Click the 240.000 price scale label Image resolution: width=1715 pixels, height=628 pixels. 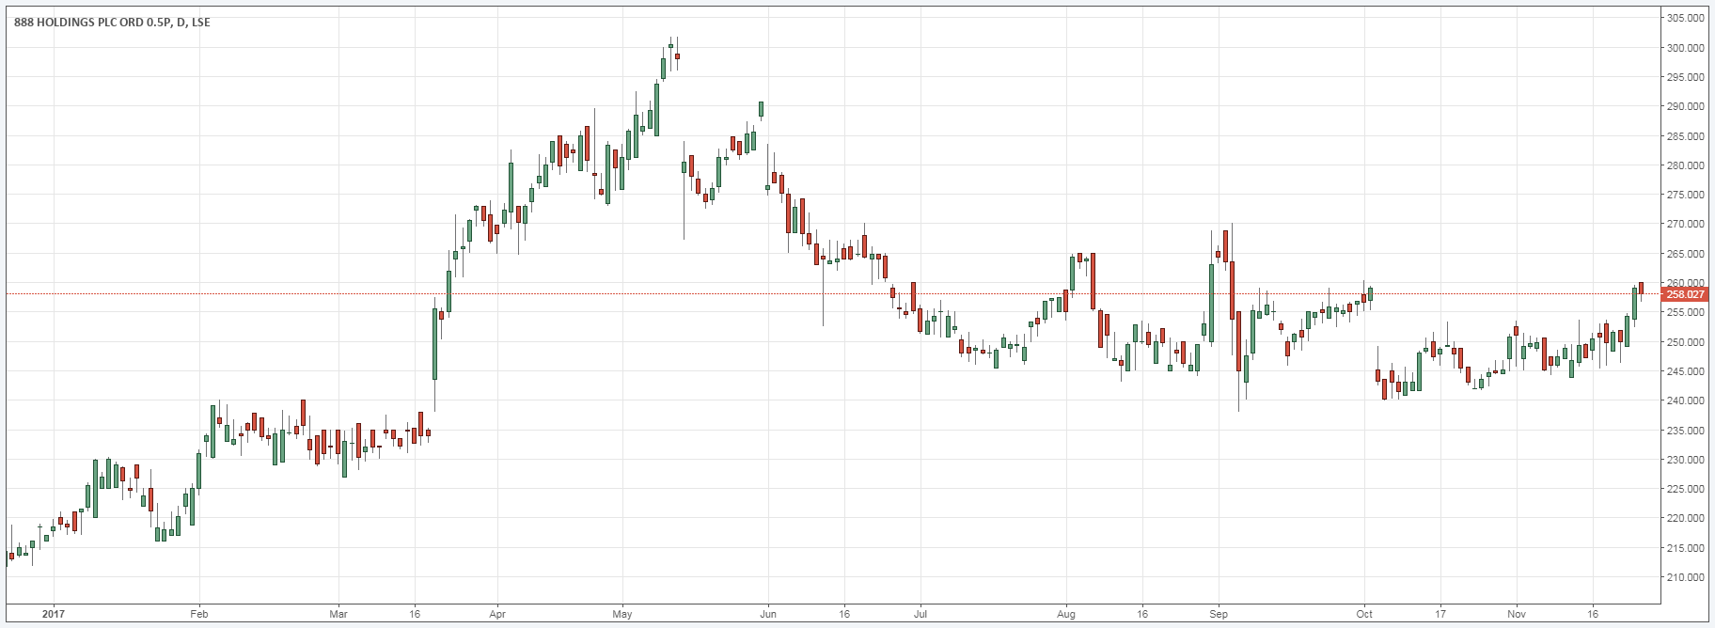(x=1685, y=400)
